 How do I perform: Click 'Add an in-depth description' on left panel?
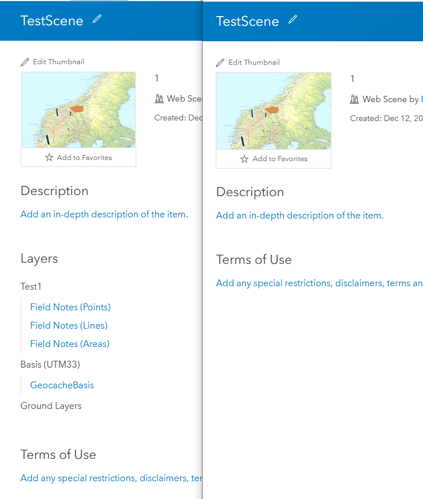coord(104,214)
